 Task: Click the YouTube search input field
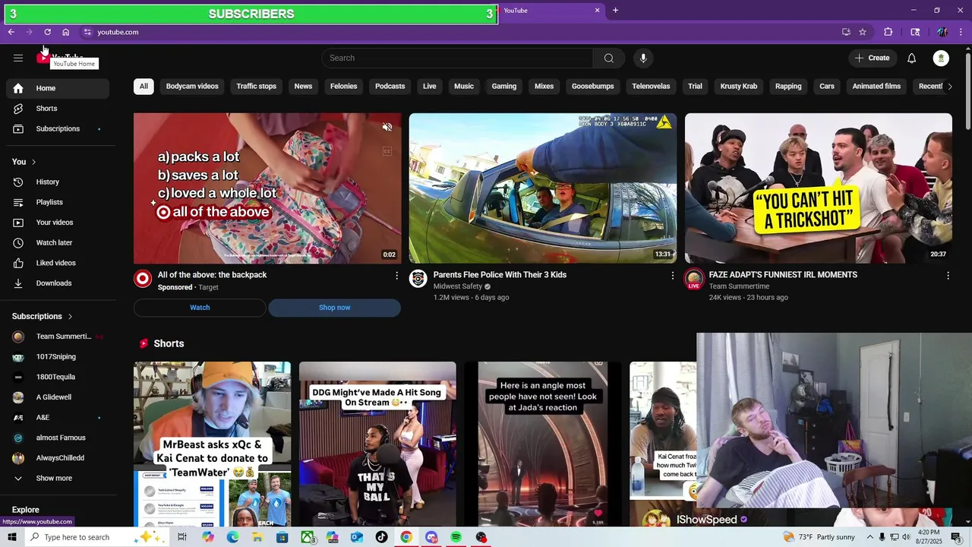[457, 58]
